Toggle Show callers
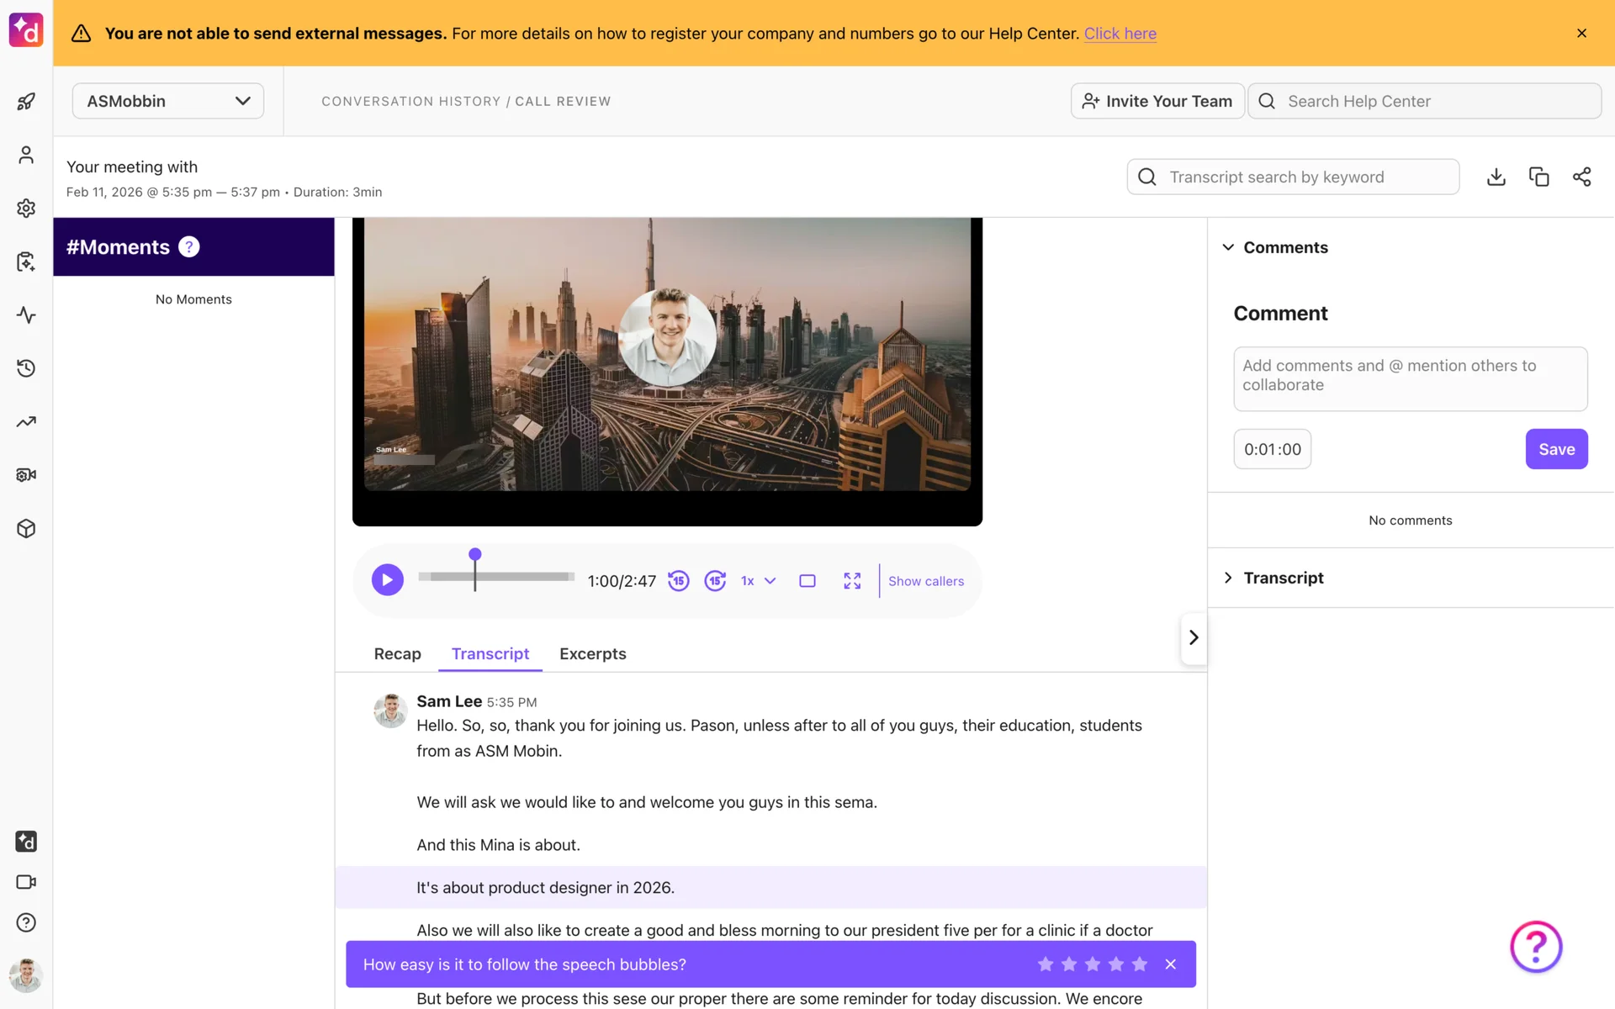The image size is (1615, 1009). tap(925, 581)
